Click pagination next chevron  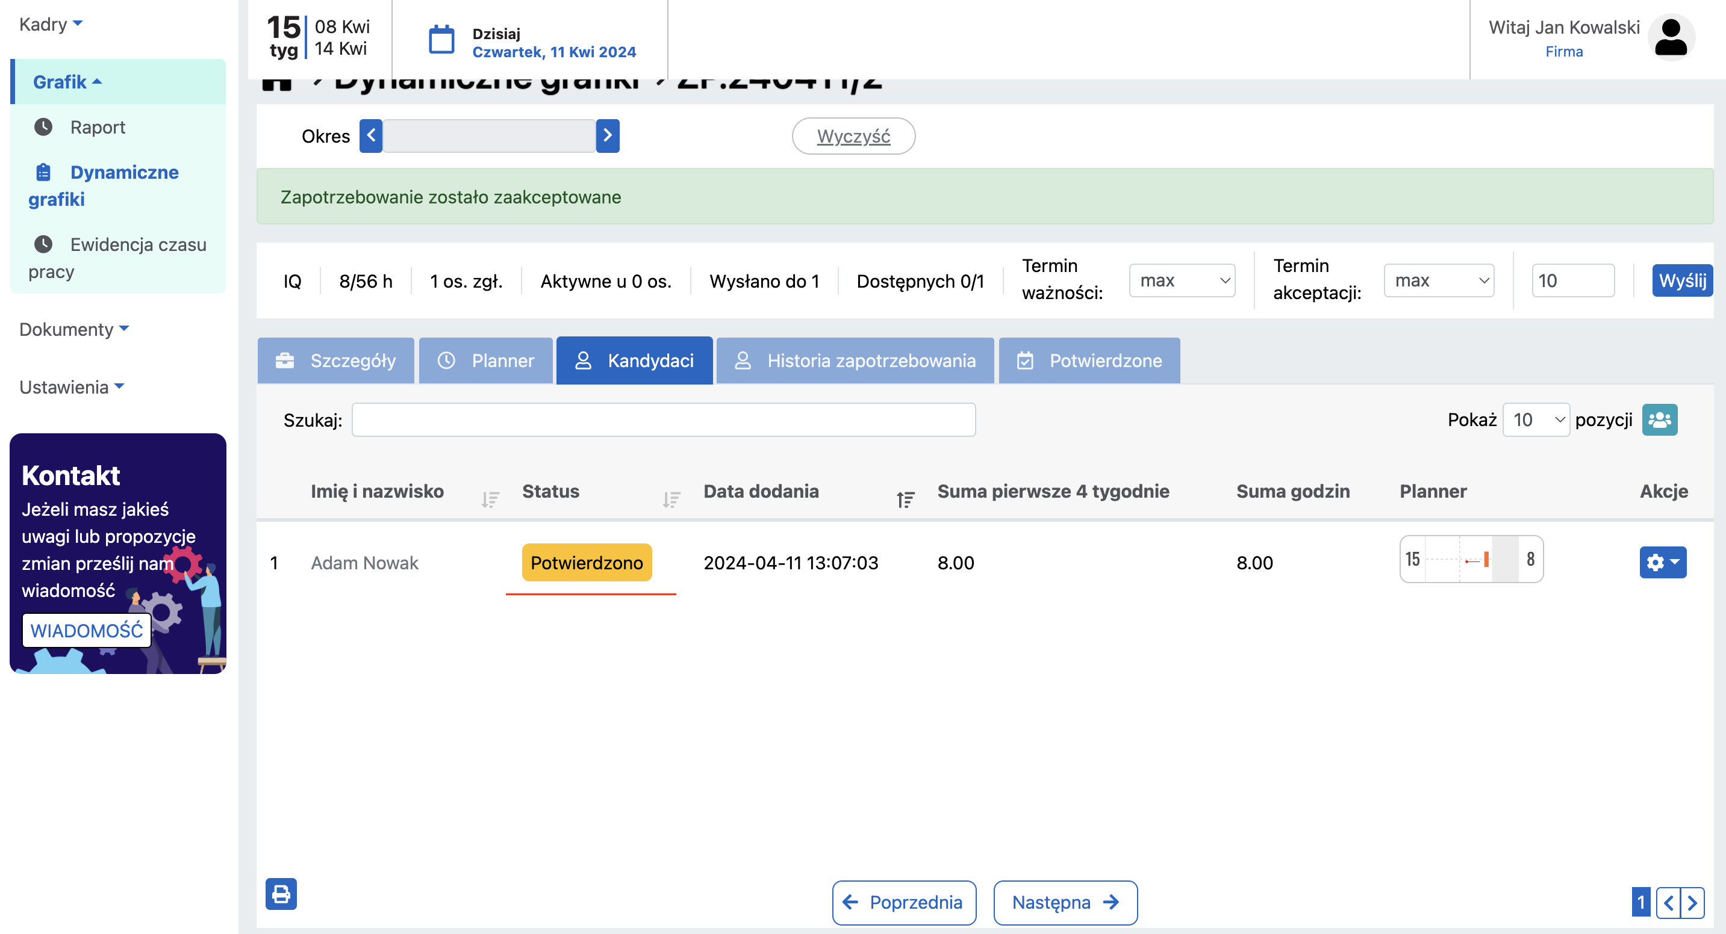tap(1692, 903)
